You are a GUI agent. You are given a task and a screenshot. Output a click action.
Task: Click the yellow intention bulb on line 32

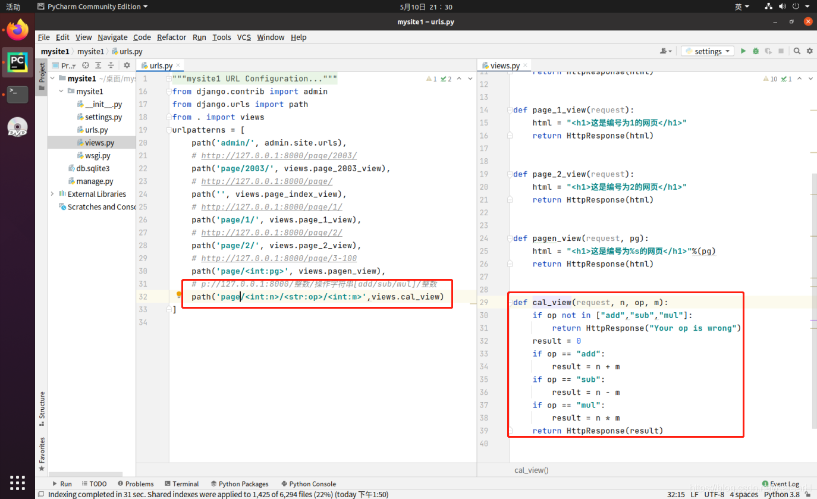pyautogui.click(x=178, y=295)
